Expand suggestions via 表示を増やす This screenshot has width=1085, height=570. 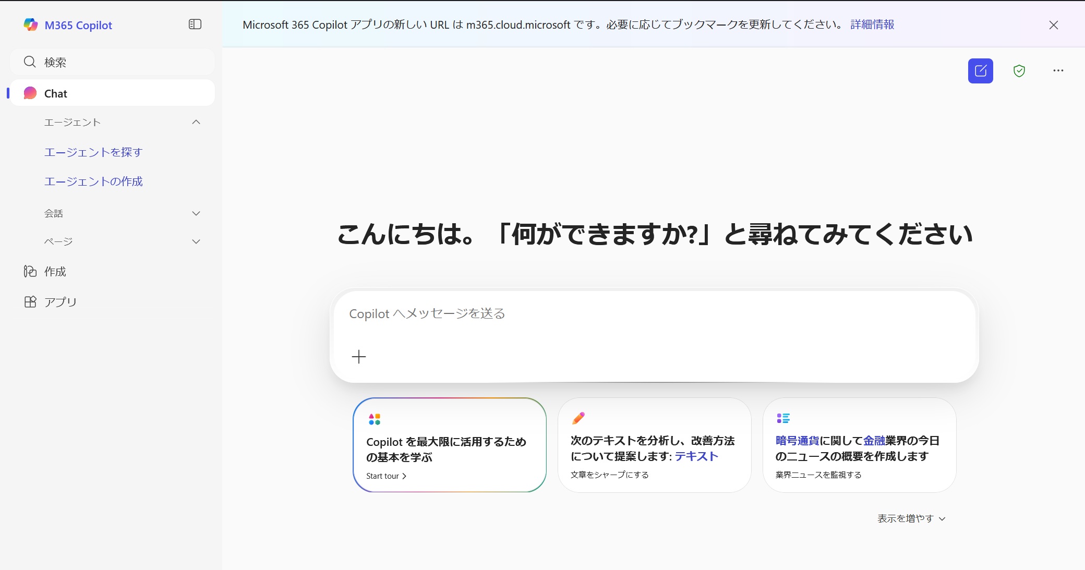pos(911,518)
